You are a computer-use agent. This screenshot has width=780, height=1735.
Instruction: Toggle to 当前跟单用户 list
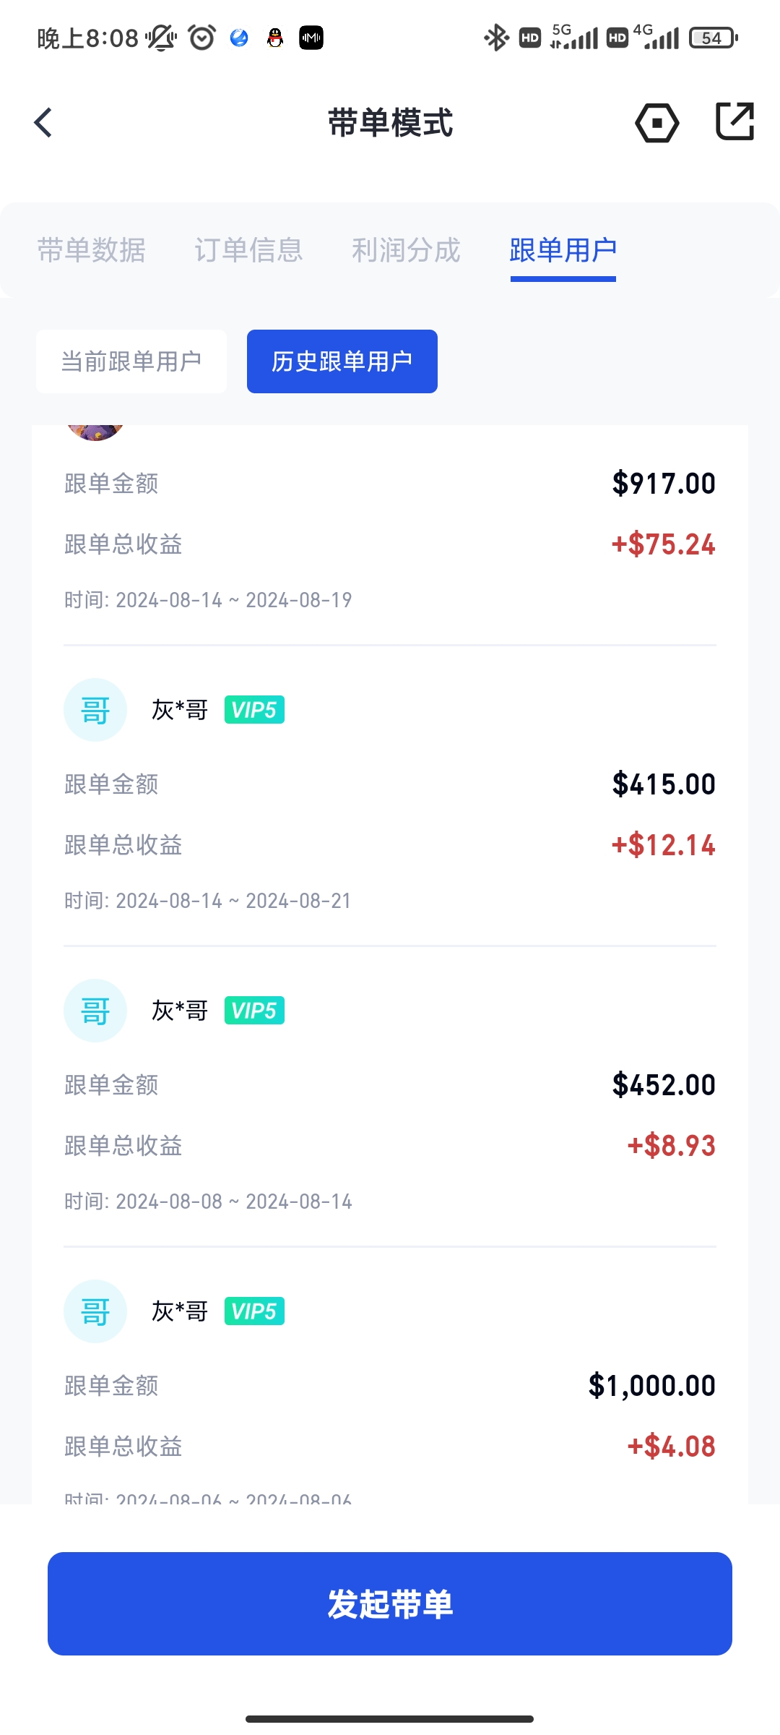click(x=131, y=361)
